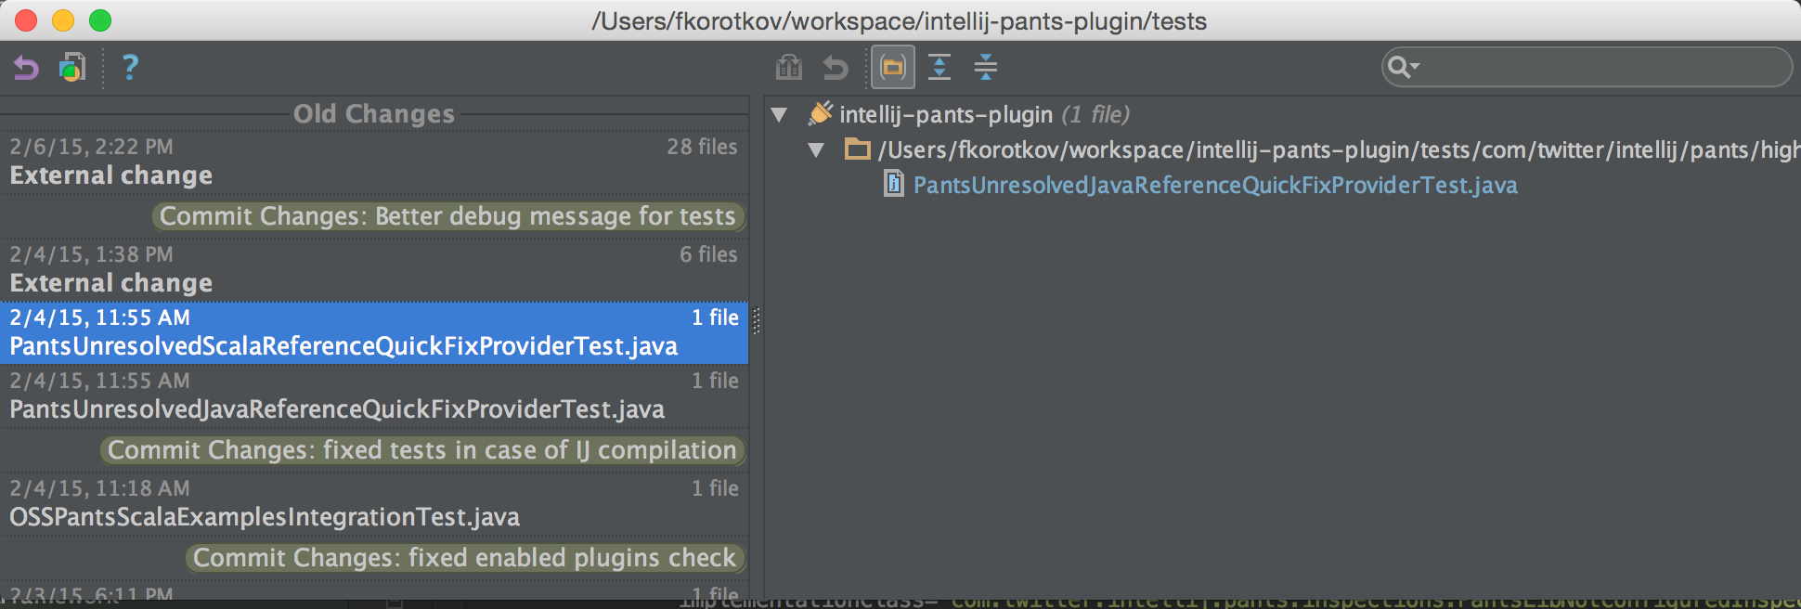This screenshot has height=609, width=1801.
Task: Select External change from 2/4/15, 1:38 PM
Action: [374, 269]
